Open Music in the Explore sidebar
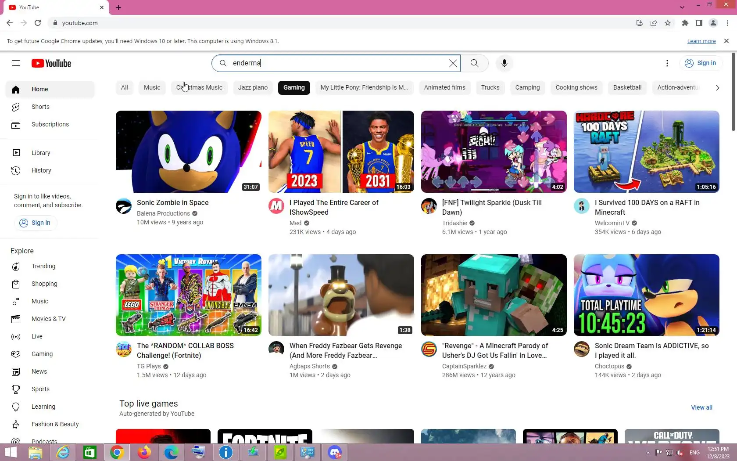Image resolution: width=737 pixels, height=461 pixels. pos(50,301)
